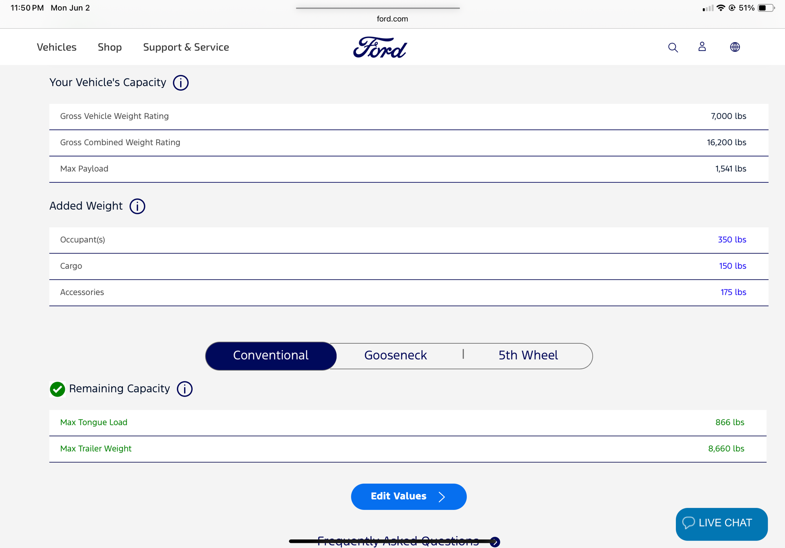Screen dimensions: 785x548
Task: Select the Conventional towing option
Action: click(x=271, y=355)
